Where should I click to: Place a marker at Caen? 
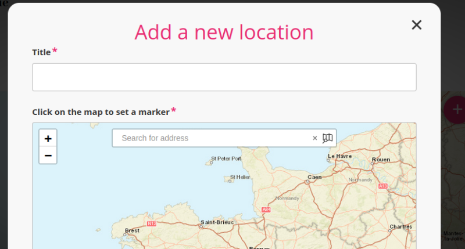coord(307,182)
